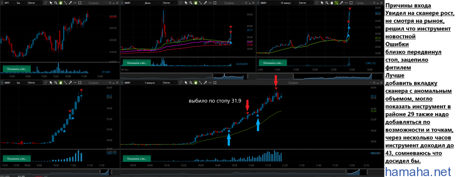
Task: Select the hand tool in BBBY 15-minute chart
Action: [x=332, y=3]
